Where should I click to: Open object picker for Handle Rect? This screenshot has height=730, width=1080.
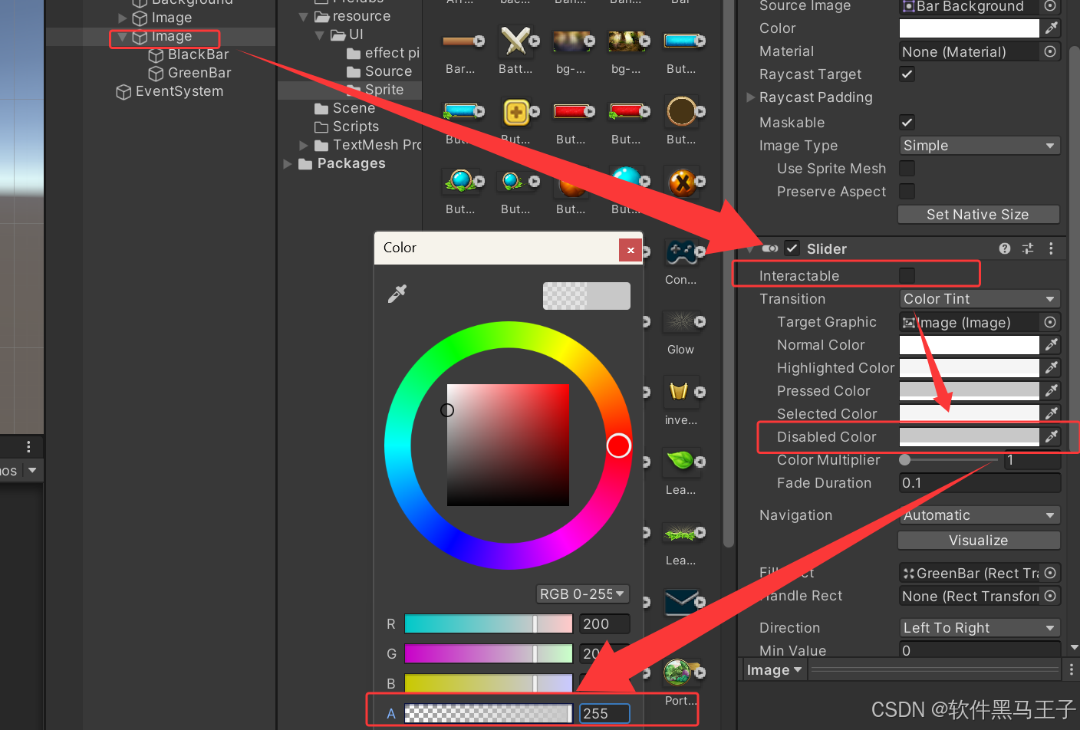click(x=1050, y=596)
